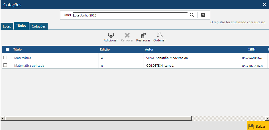
Task: Click the horizontal scrollbar left arrow
Action: click(x=3, y=118)
